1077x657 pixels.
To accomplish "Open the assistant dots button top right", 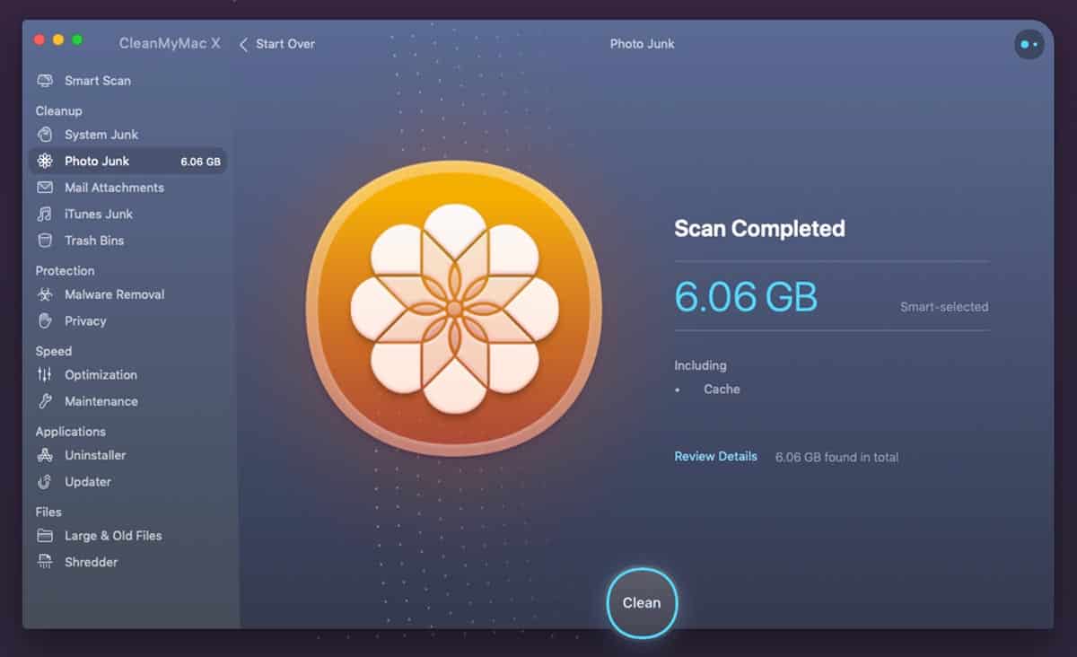I will pyautogui.click(x=1029, y=44).
